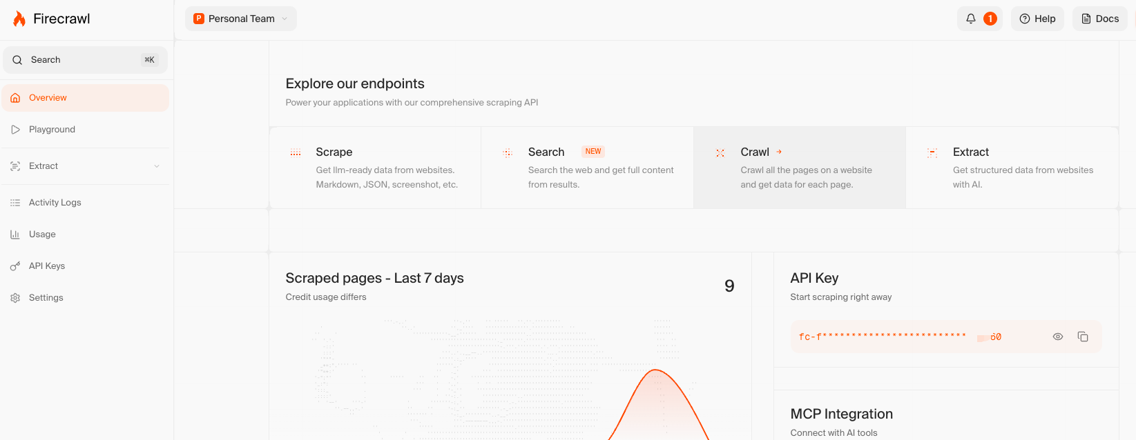
Task: Open the Playground page from sidebar
Action: pos(52,130)
